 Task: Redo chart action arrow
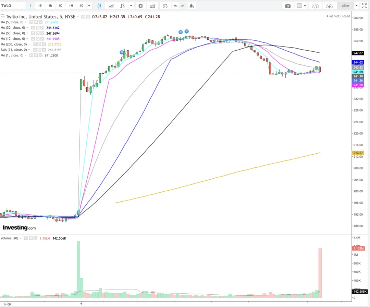click(182, 6)
